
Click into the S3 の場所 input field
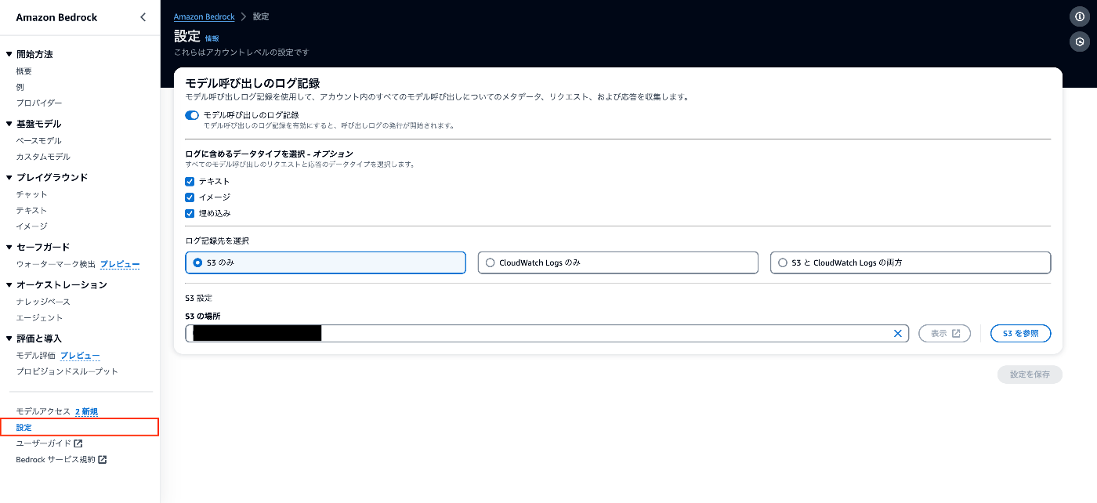[547, 334]
